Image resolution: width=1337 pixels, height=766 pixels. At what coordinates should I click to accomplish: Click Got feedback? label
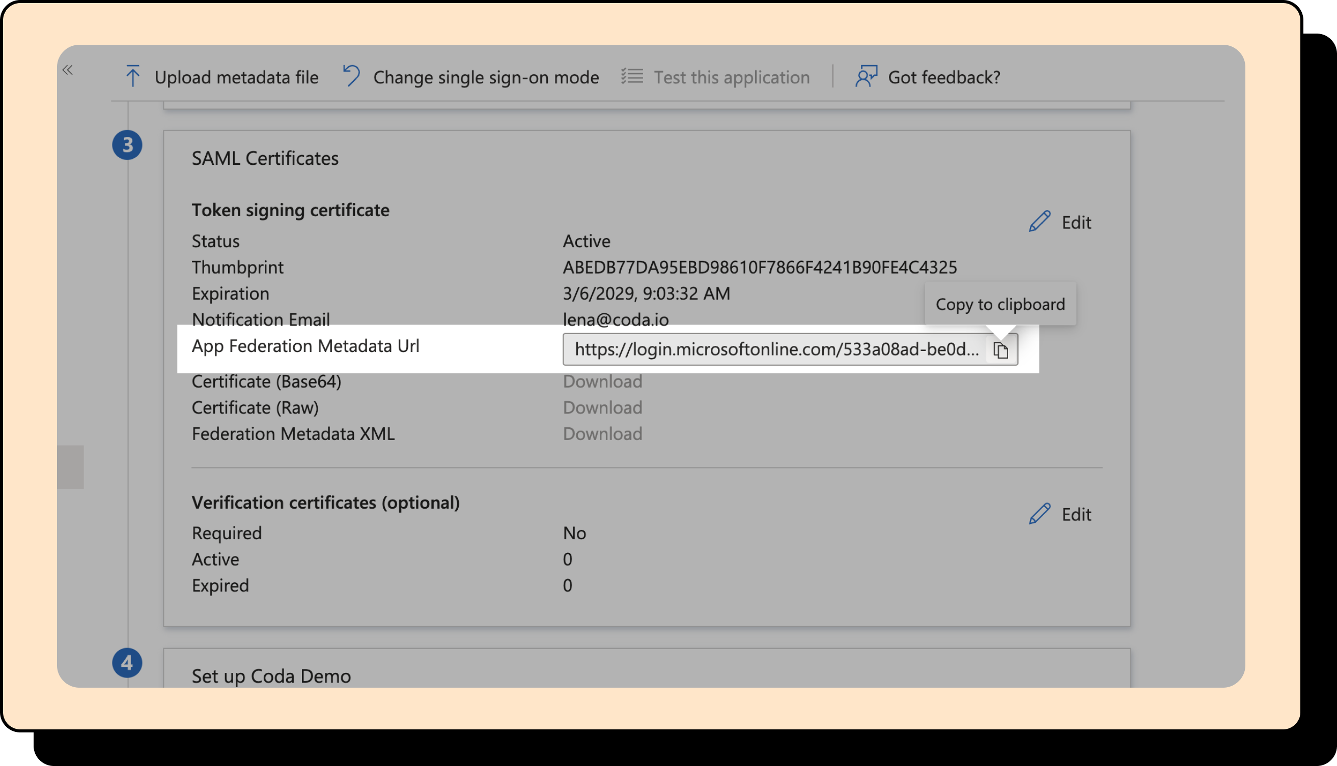943,77
